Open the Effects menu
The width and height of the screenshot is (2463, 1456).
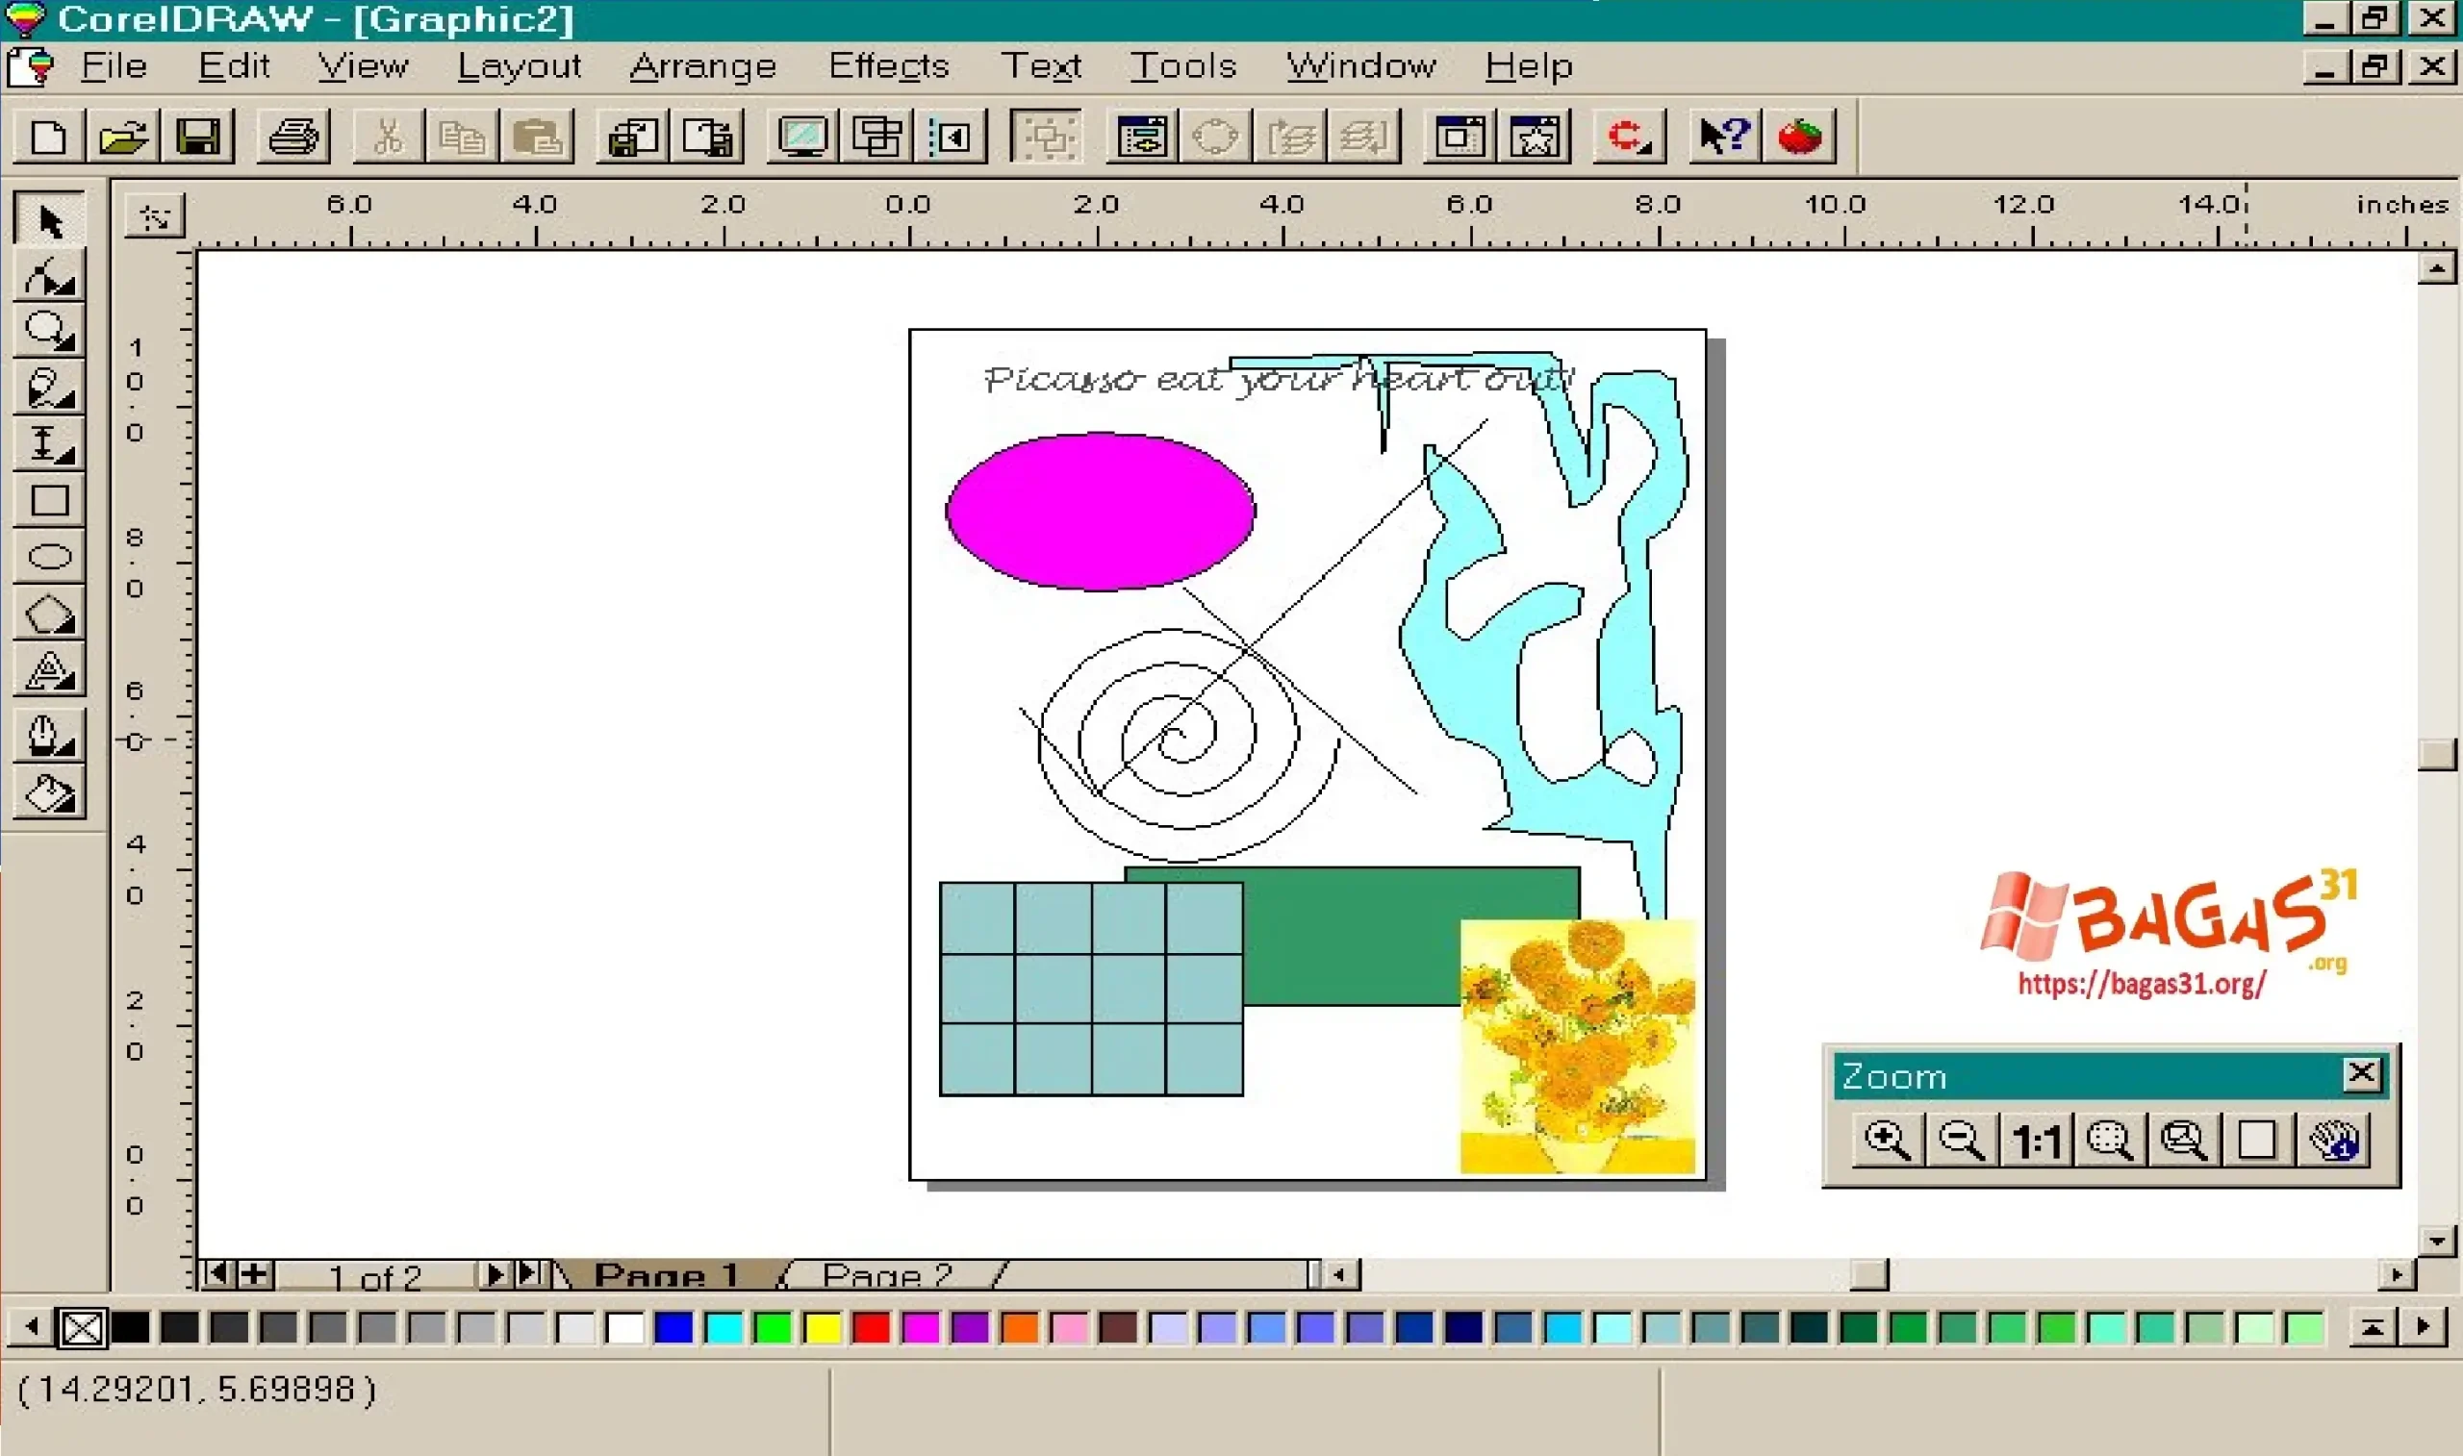pos(888,65)
